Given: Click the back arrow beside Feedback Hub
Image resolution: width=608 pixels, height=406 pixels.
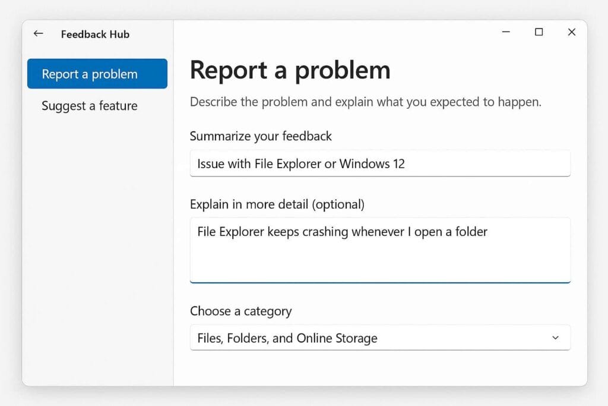Looking at the screenshot, I should click(39, 33).
